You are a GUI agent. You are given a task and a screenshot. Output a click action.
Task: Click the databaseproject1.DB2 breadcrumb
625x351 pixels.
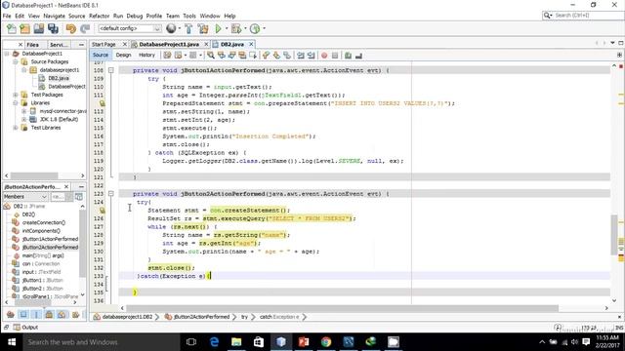coord(127,317)
